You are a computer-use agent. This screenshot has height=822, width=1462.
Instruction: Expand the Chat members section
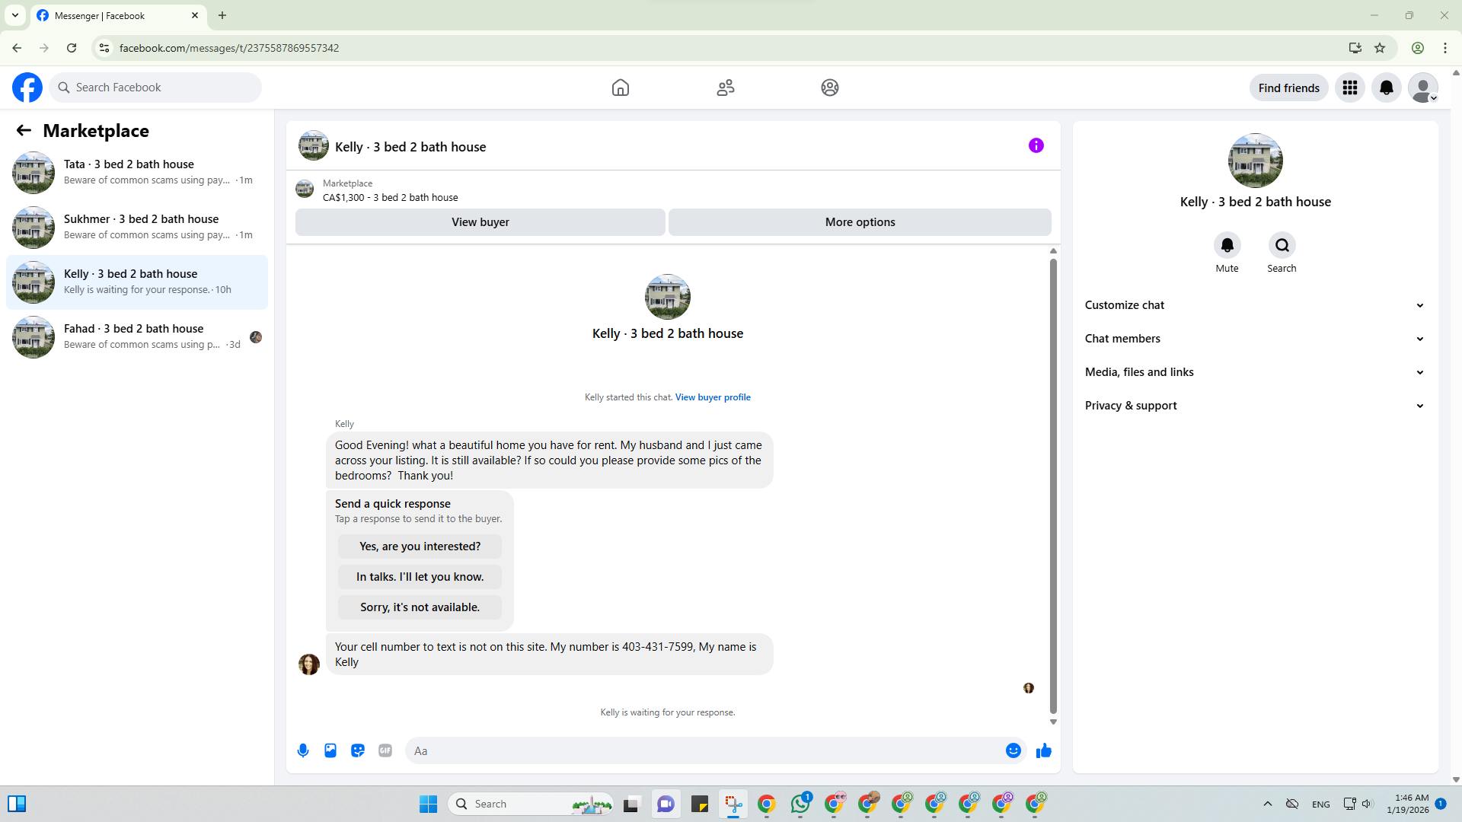coord(1255,339)
